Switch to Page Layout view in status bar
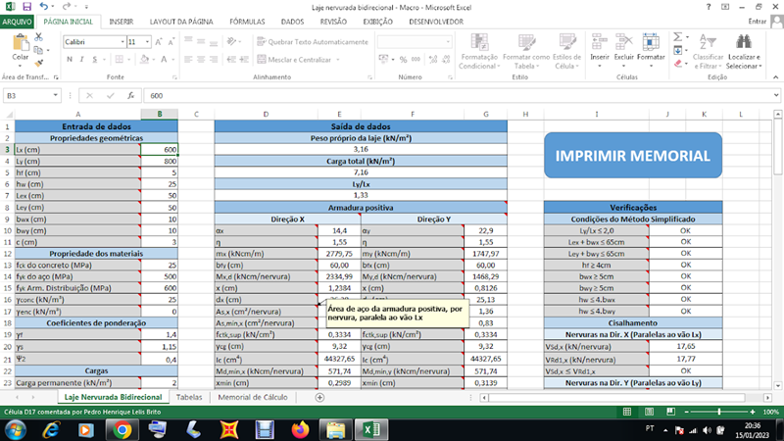This screenshot has height=441, width=784. [649, 412]
